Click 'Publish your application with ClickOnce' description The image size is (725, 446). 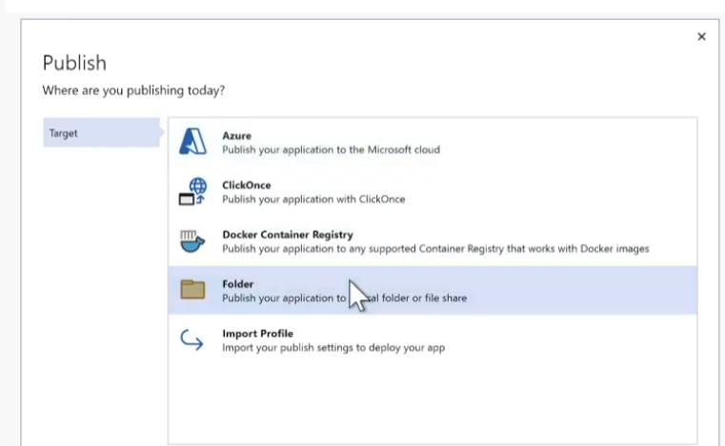313,199
